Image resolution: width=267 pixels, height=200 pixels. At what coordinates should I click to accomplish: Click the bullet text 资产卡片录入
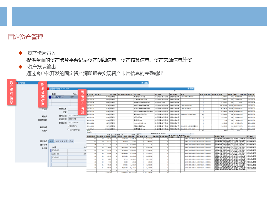pyautogui.click(x=41, y=53)
